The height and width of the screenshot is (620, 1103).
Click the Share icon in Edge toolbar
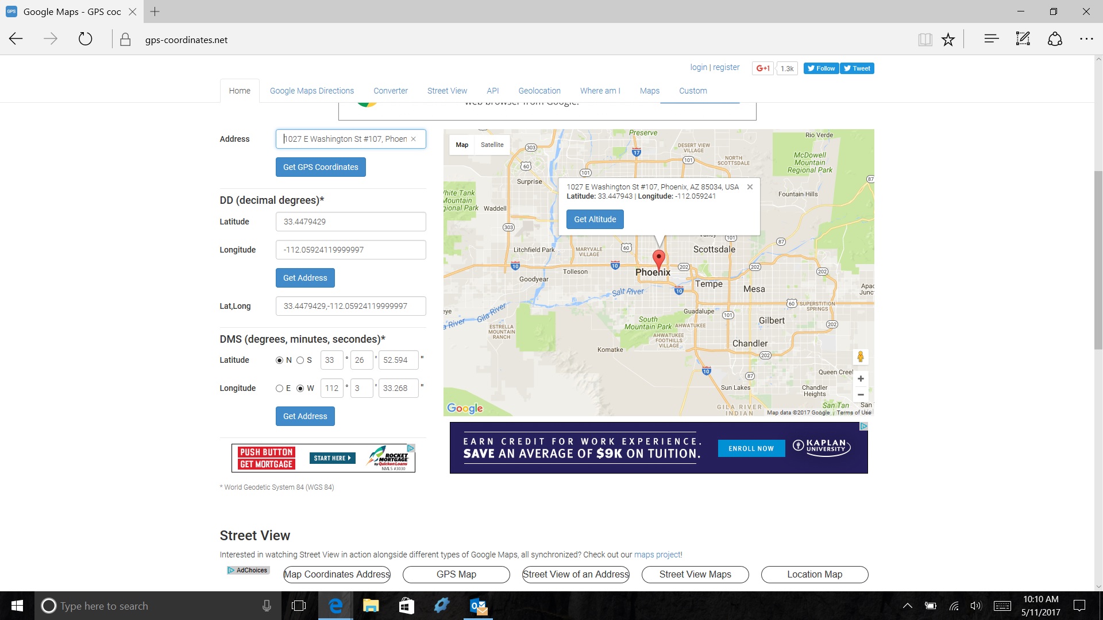coord(1055,39)
